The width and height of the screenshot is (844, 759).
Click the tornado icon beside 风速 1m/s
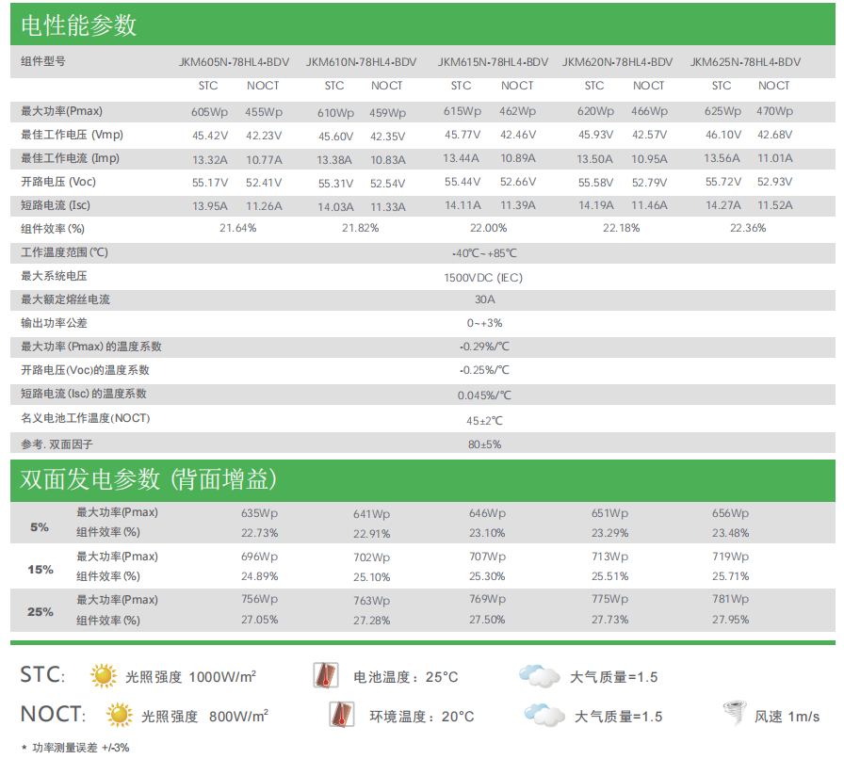click(735, 713)
